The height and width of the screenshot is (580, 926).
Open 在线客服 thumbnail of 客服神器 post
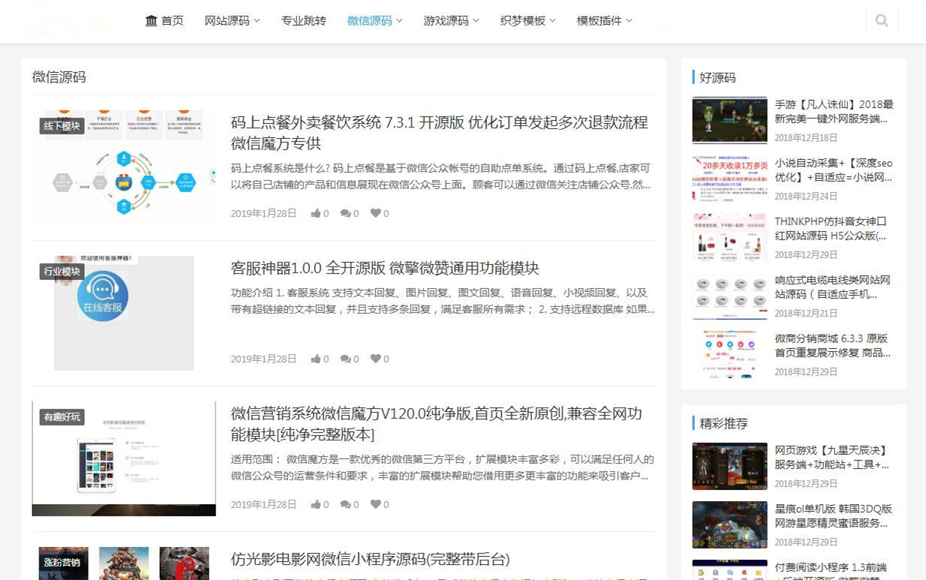[124, 314]
